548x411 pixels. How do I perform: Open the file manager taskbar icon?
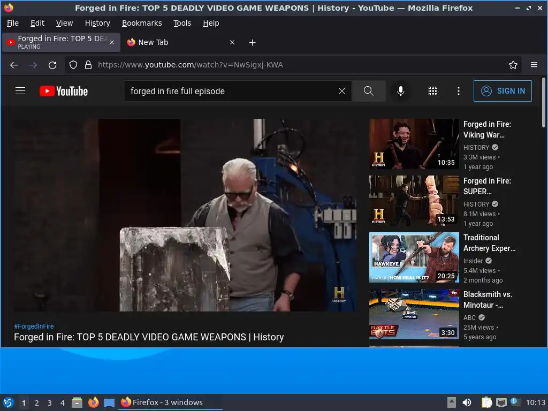point(77,402)
